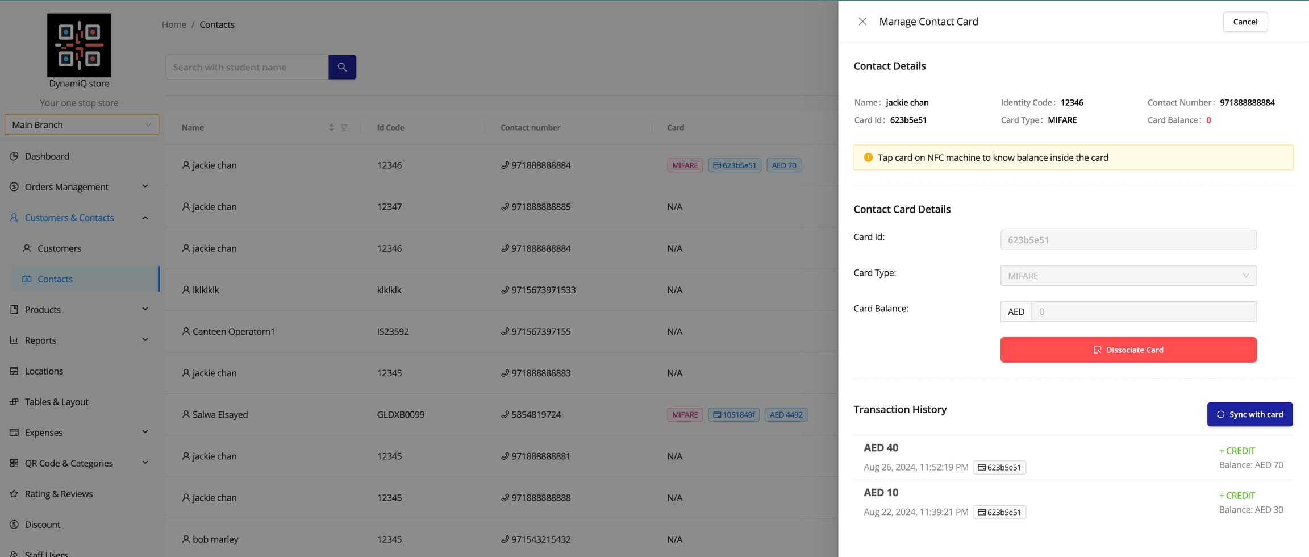Image resolution: width=1309 pixels, height=557 pixels.
Task: Click the Cancel button
Action: (1245, 22)
